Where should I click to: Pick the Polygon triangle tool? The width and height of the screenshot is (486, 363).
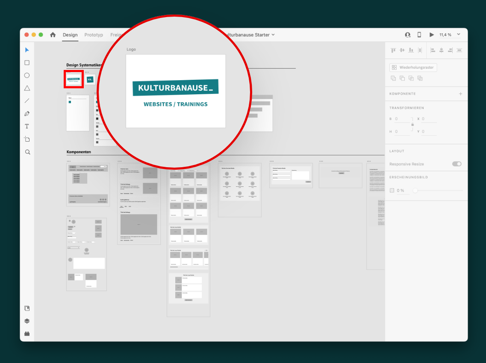point(27,88)
